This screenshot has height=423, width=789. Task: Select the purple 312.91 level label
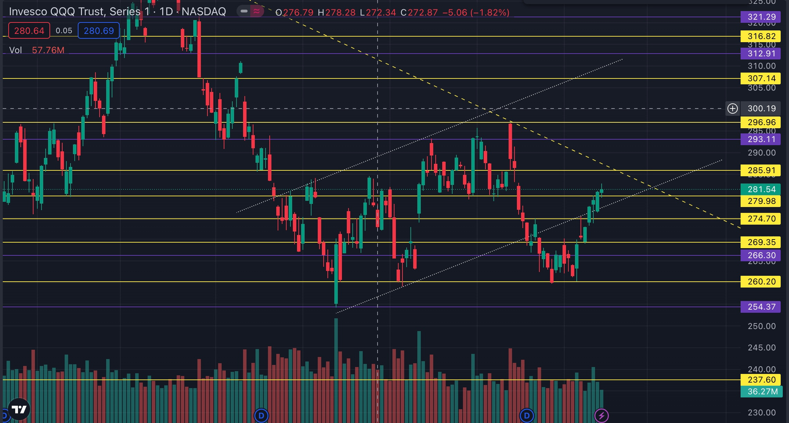pos(761,54)
